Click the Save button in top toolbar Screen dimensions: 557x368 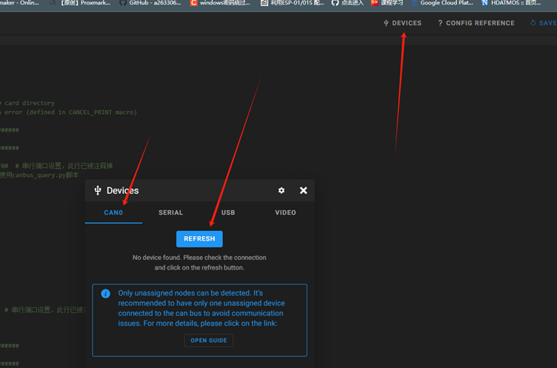tap(544, 23)
